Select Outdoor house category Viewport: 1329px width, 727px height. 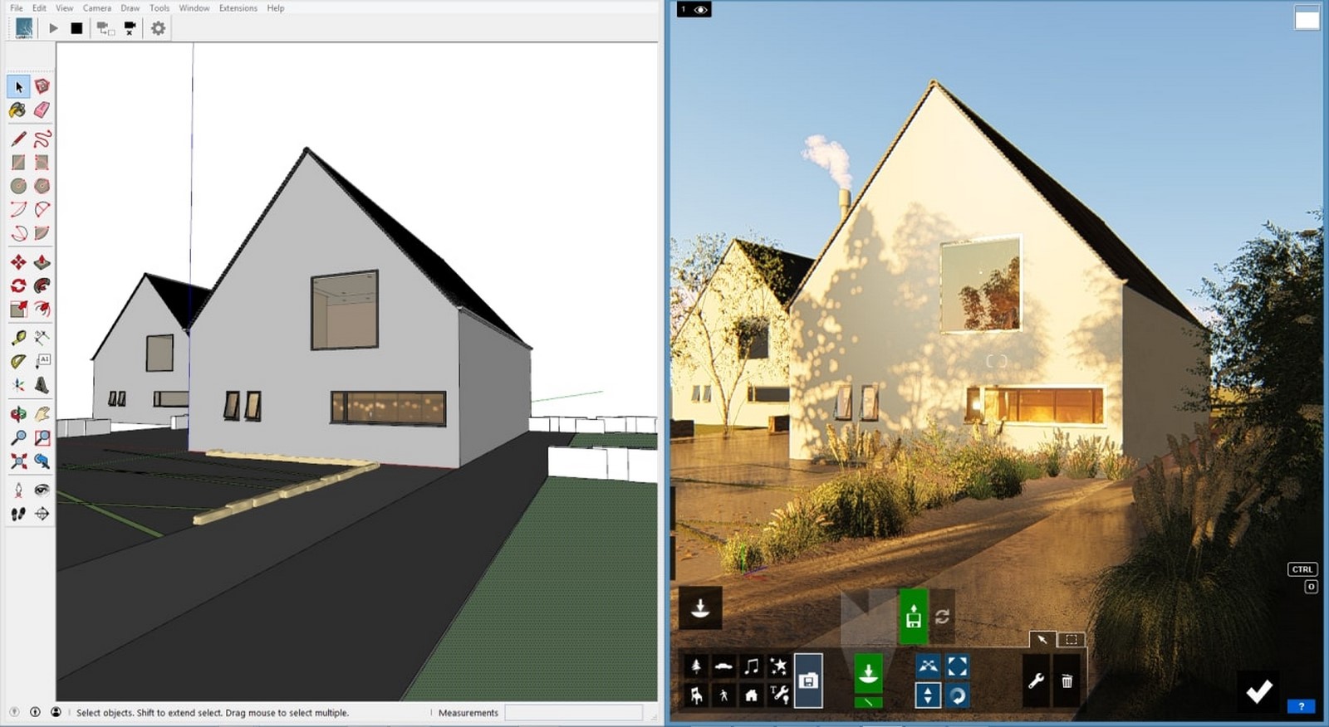(x=751, y=695)
